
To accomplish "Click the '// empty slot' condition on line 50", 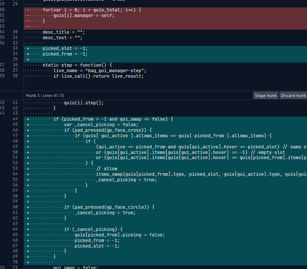I will pyautogui.click(x=190, y=152).
